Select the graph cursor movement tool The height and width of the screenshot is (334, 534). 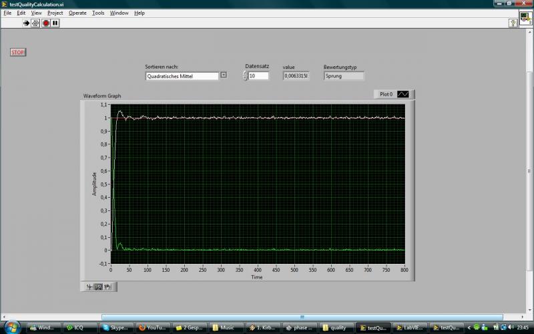pyautogui.click(x=89, y=287)
